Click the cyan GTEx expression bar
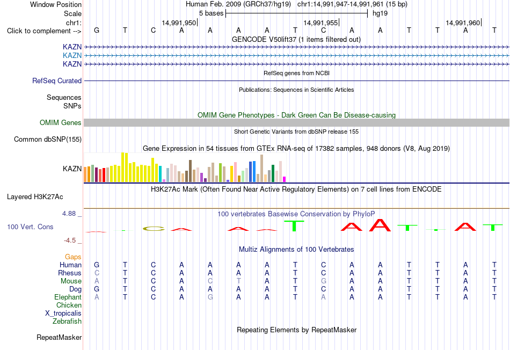Viewport: 510px width, 350px height. pyautogui.click(x=161, y=174)
